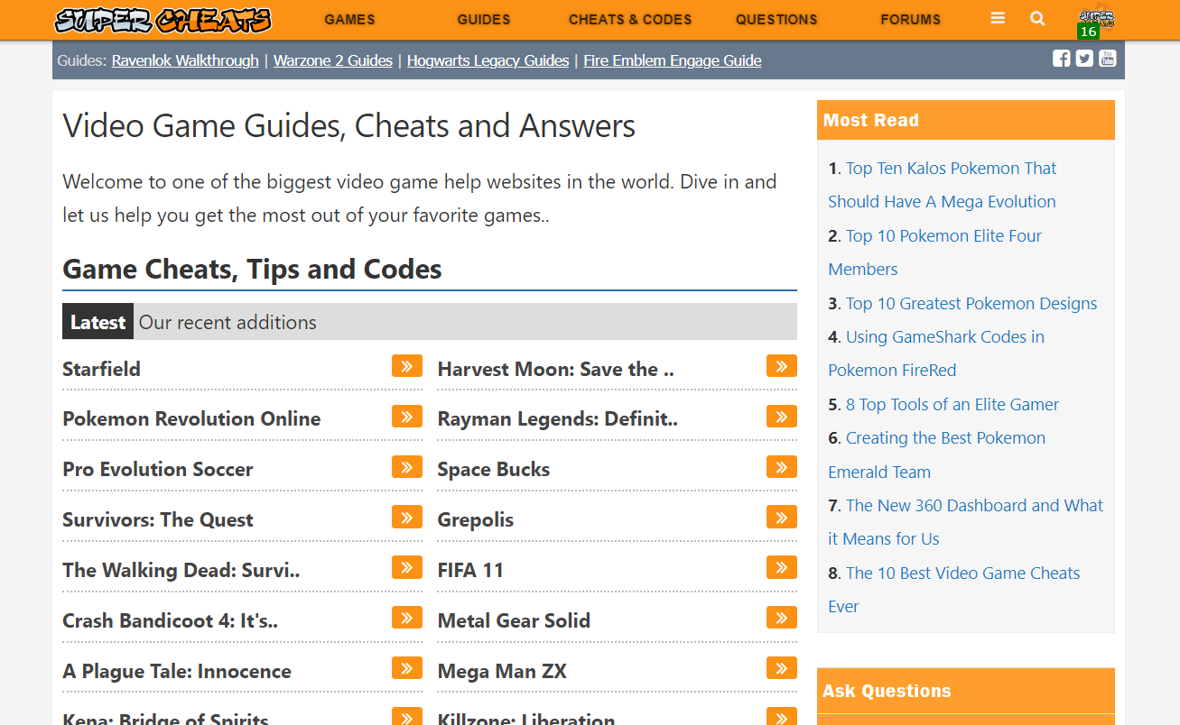This screenshot has width=1180, height=725.
Task: Click arrow button beside The Walking Dead: Survi..
Action: click(x=407, y=568)
